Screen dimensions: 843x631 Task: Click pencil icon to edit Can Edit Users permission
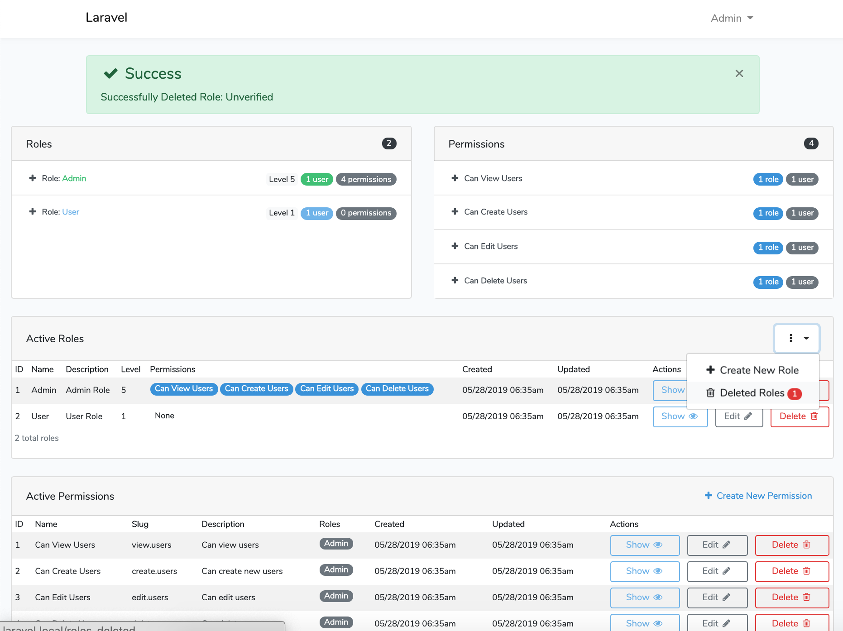[x=727, y=598]
